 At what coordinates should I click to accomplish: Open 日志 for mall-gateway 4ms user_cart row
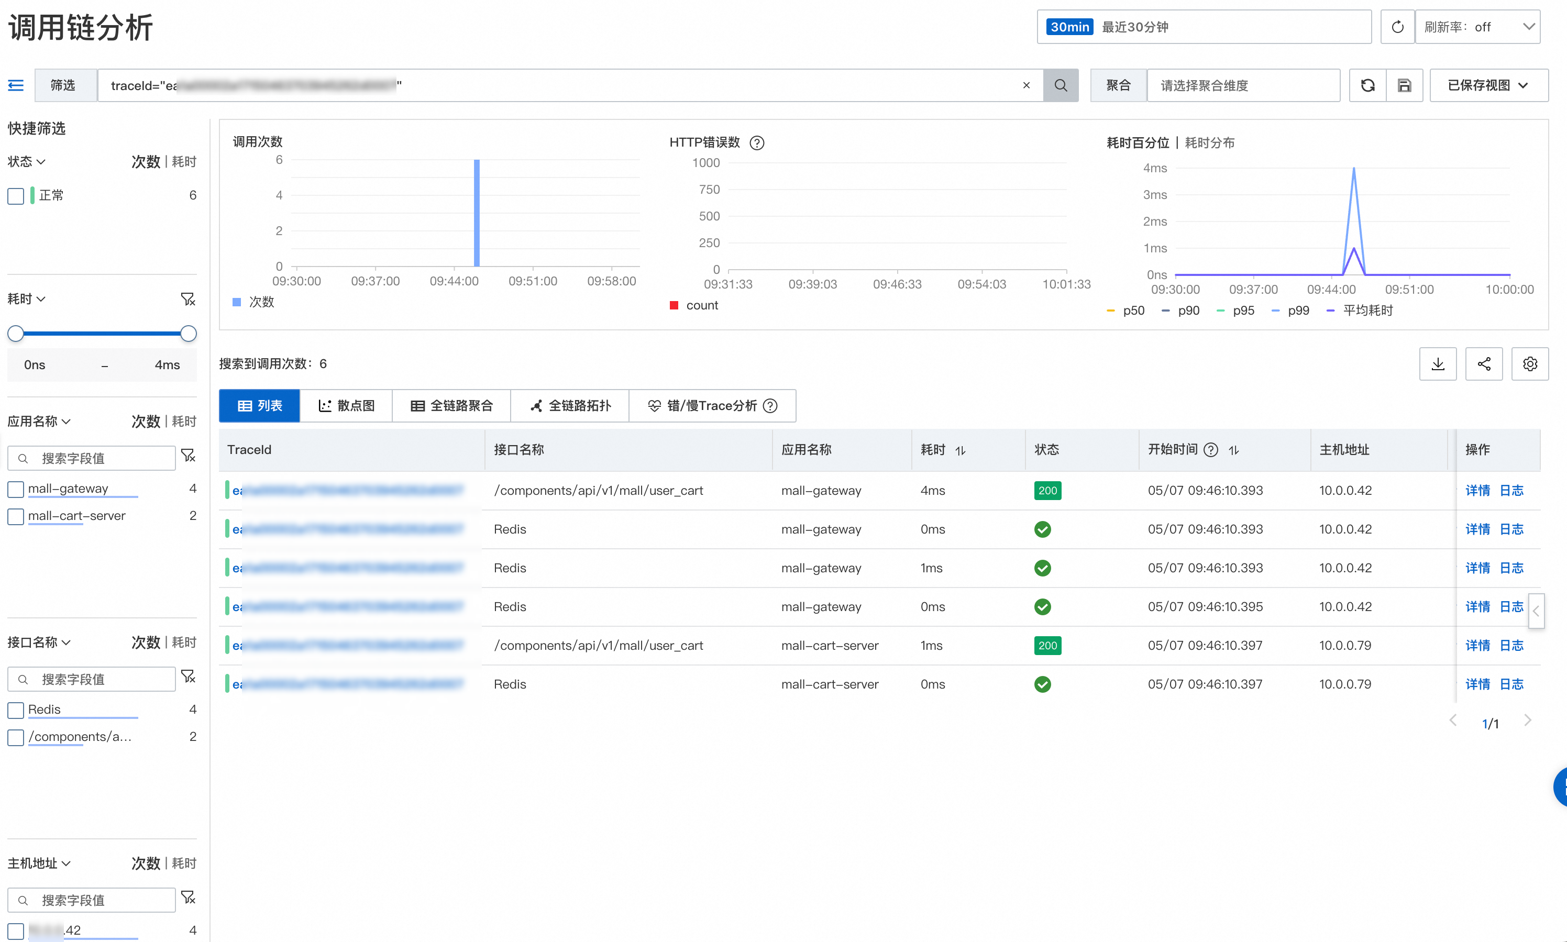tap(1512, 491)
